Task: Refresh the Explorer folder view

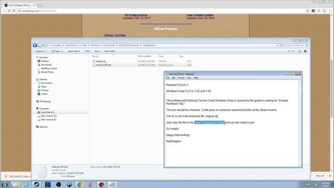Action: tap(281, 45)
